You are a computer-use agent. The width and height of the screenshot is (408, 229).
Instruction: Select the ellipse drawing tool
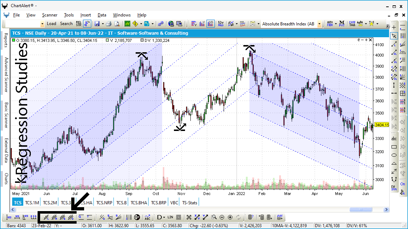click(x=394, y=155)
